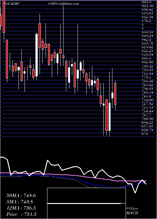Select the 12MA : 736.5 readout

pyautogui.click(x=21, y=208)
